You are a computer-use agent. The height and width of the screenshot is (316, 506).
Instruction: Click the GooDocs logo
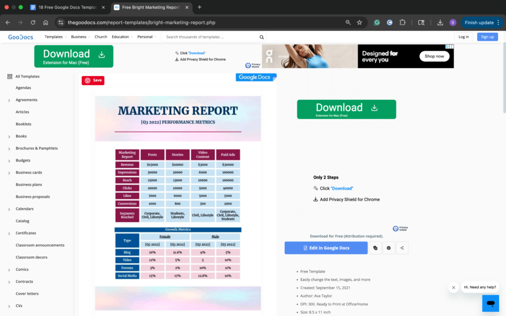pyautogui.click(x=20, y=37)
